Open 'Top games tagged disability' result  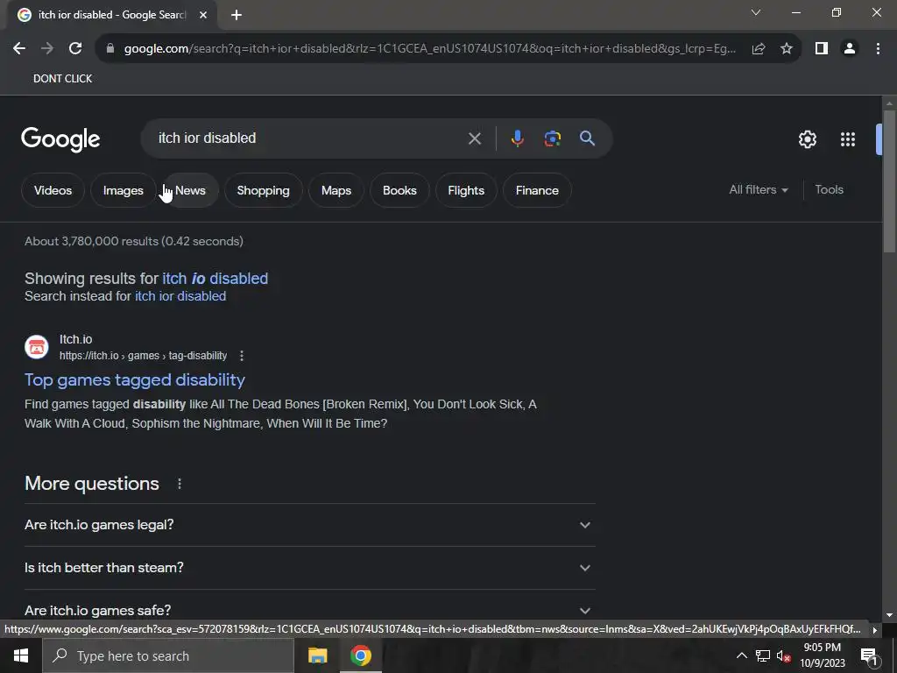(x=135, y=380)
